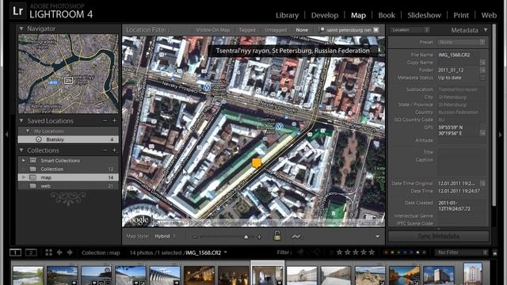The width and height of the screenshot is (507, 285).
Task: Hide right panel with edge arrow
Action: click(501, 135)
